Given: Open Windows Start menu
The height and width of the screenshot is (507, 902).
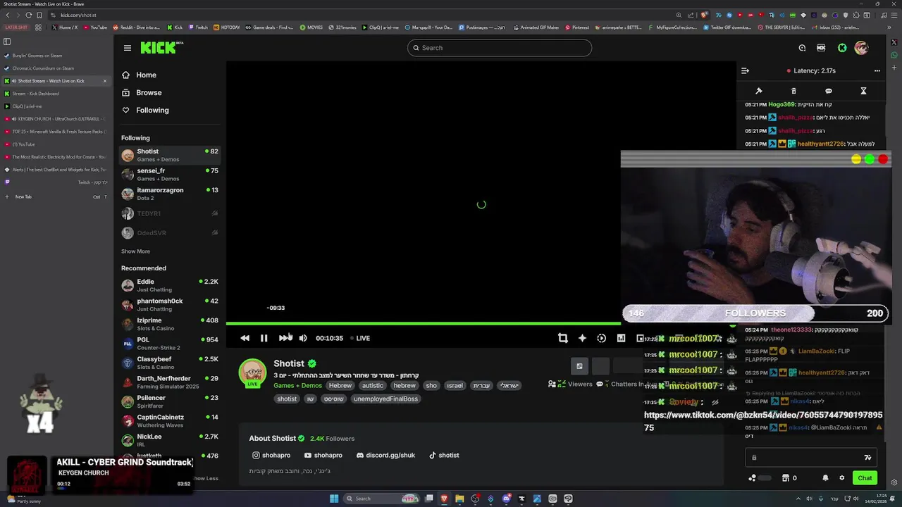Looking at the screenshot, I should [x=334, y=499].
